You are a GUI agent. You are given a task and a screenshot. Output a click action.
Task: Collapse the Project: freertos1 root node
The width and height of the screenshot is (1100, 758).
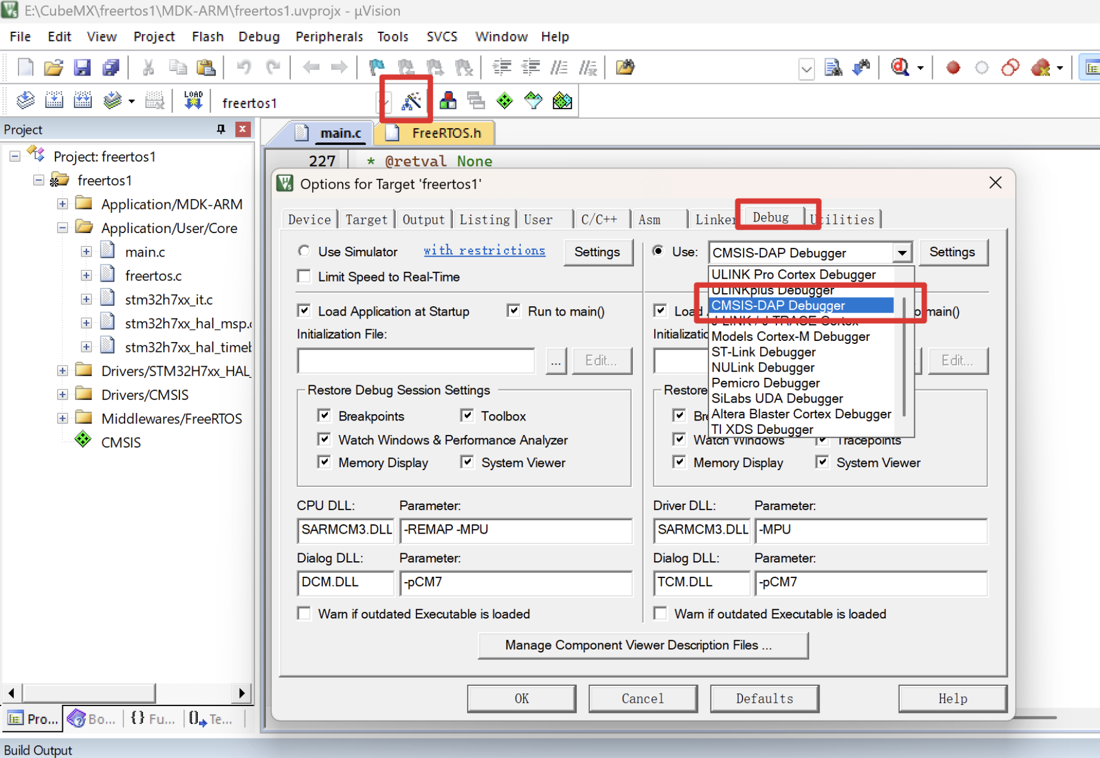[x=15, y=156]
